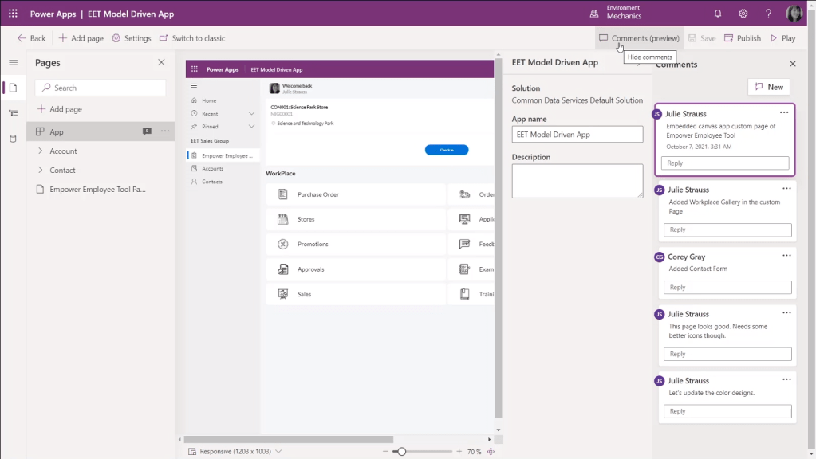Open the settings gear in header
Viewport: 816px width, 459px height.
[743, 14]
